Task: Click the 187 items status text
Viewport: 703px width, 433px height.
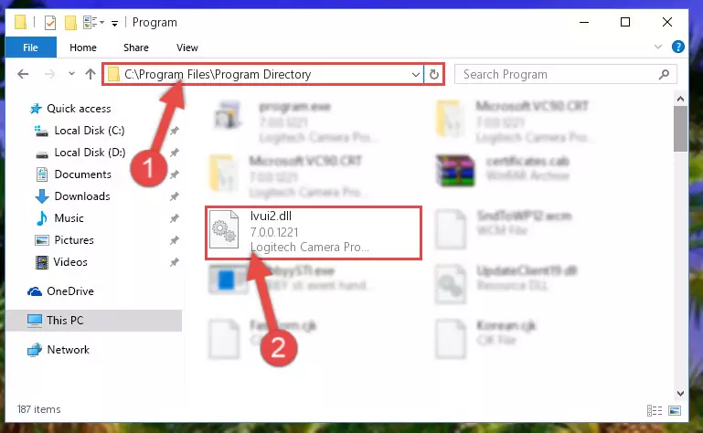Action: coord(38,409)
